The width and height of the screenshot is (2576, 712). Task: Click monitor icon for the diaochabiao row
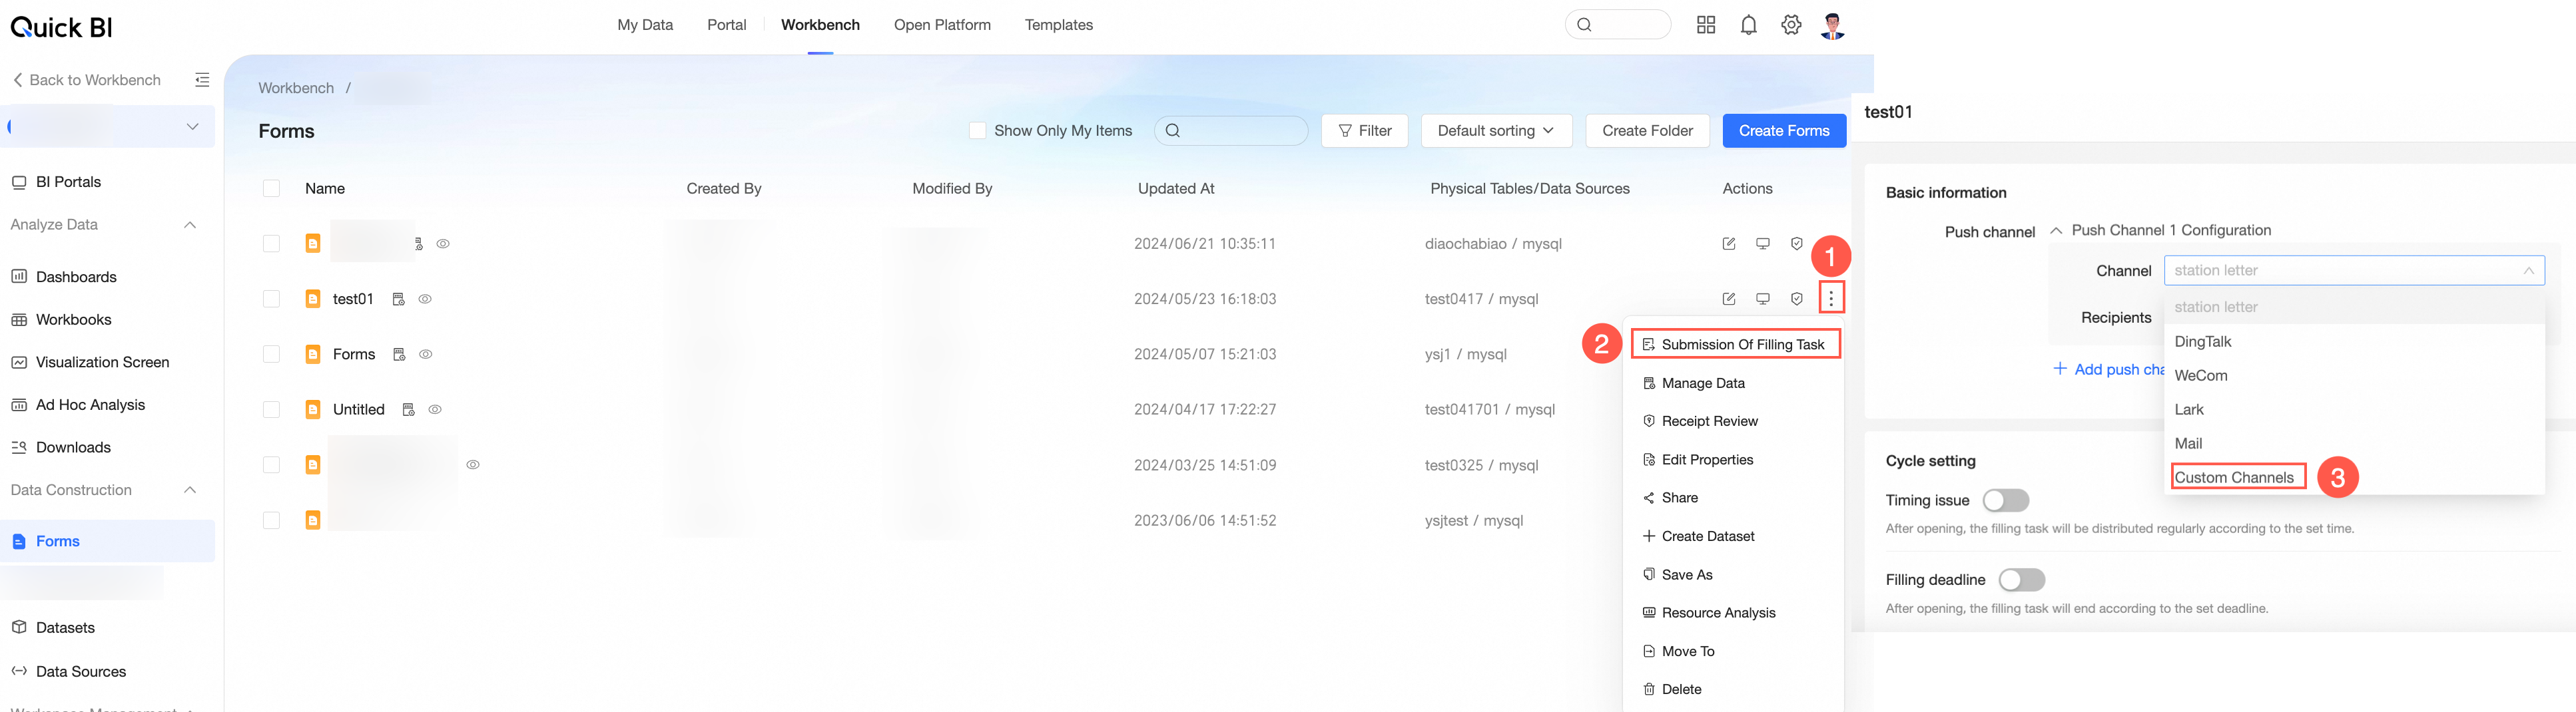pyautogui.click(x=1763, y=244)
